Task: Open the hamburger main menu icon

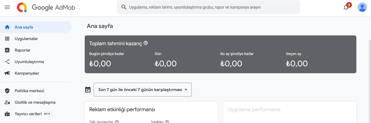Action: tap(7, 7)
